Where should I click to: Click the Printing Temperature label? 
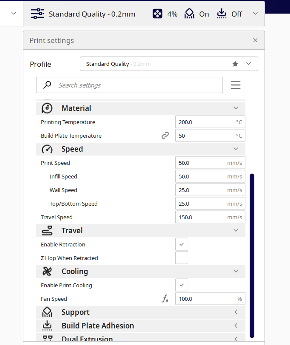pyautogui.click(x=68, y=122)
